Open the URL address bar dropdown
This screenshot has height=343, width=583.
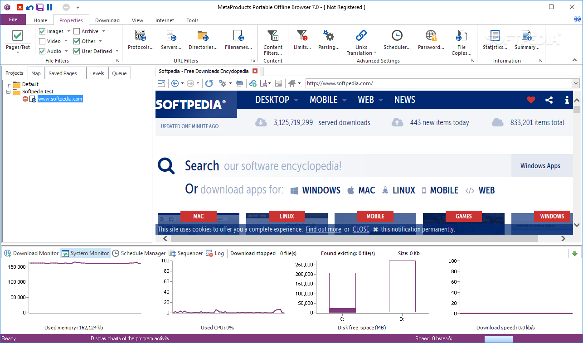(x=576, y=83)
